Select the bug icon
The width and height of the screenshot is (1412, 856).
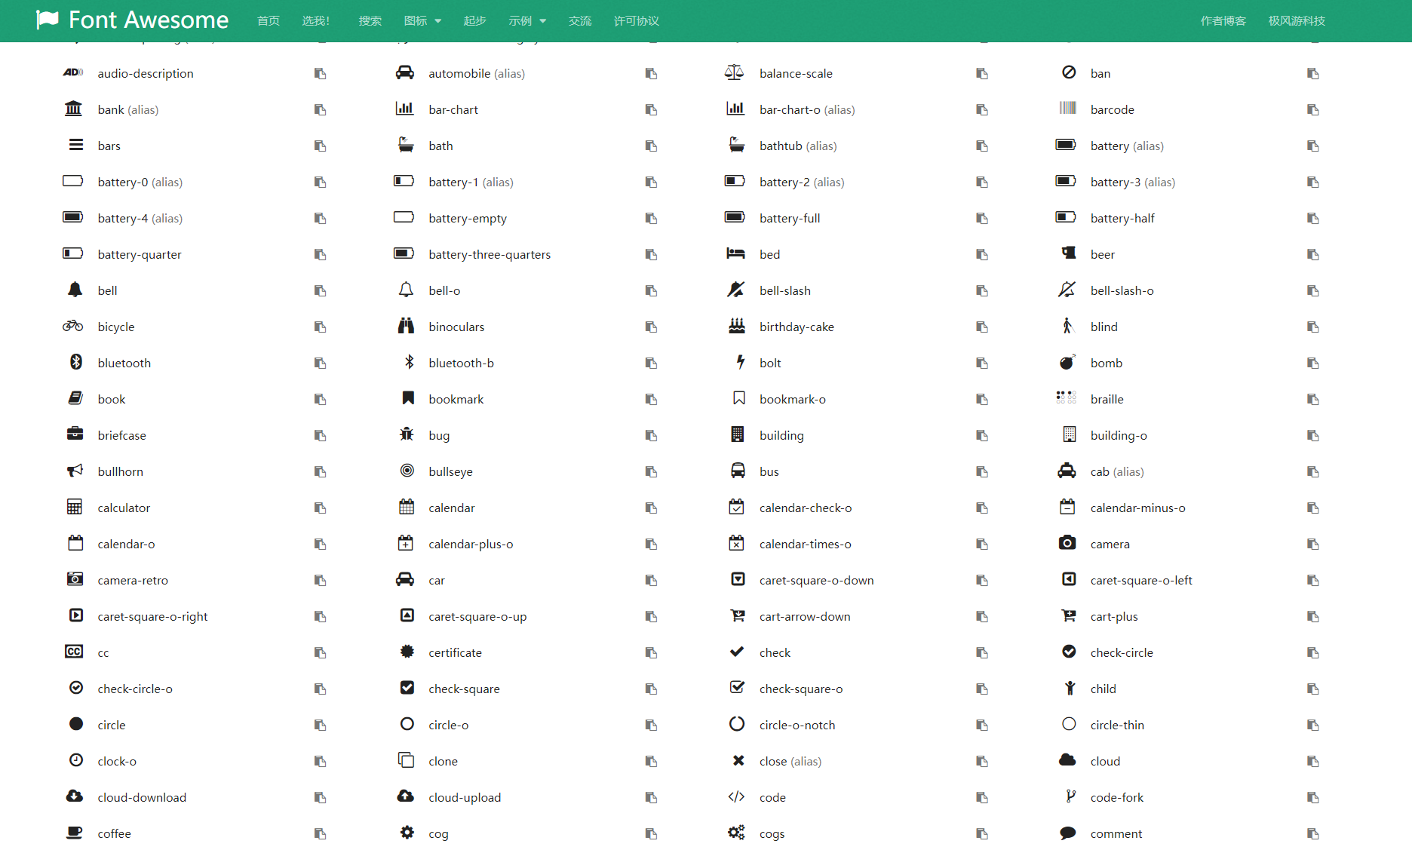coord(407,434)
